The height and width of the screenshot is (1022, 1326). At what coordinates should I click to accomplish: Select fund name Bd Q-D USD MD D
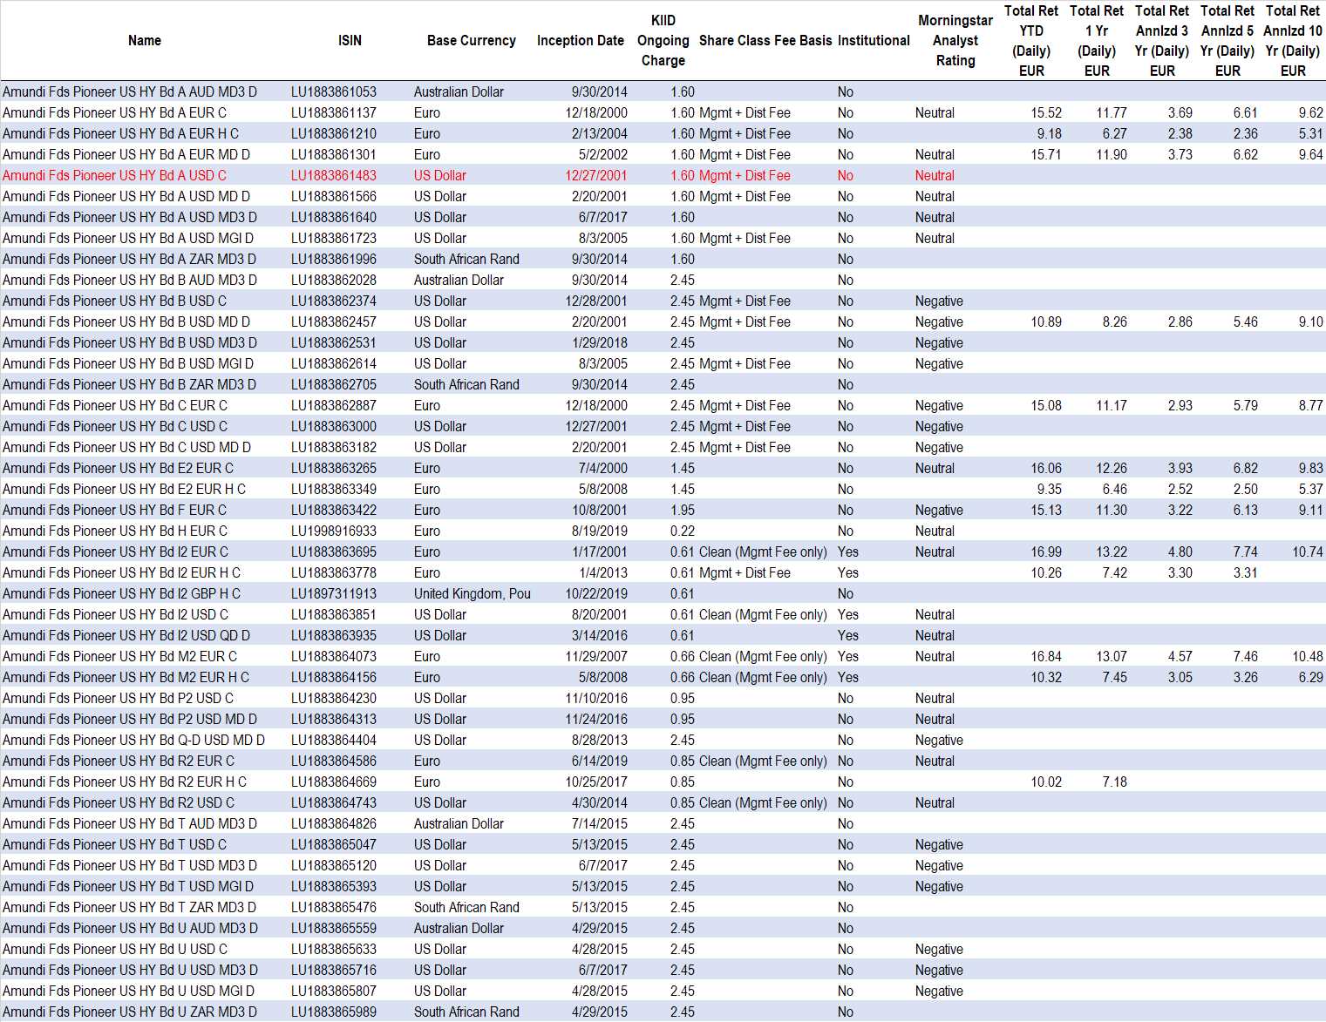[x=133, y=740]
